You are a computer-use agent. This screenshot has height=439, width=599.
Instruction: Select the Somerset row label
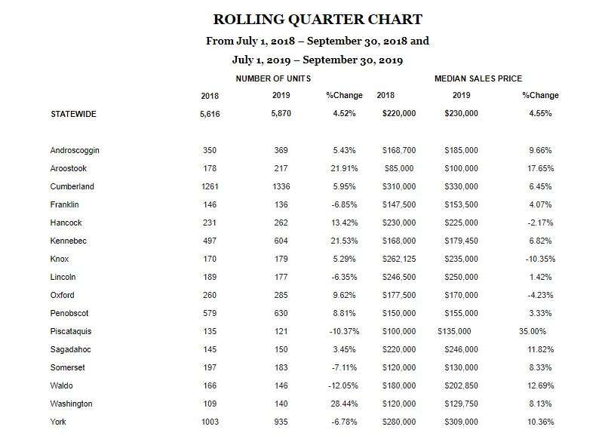point(67,367)
